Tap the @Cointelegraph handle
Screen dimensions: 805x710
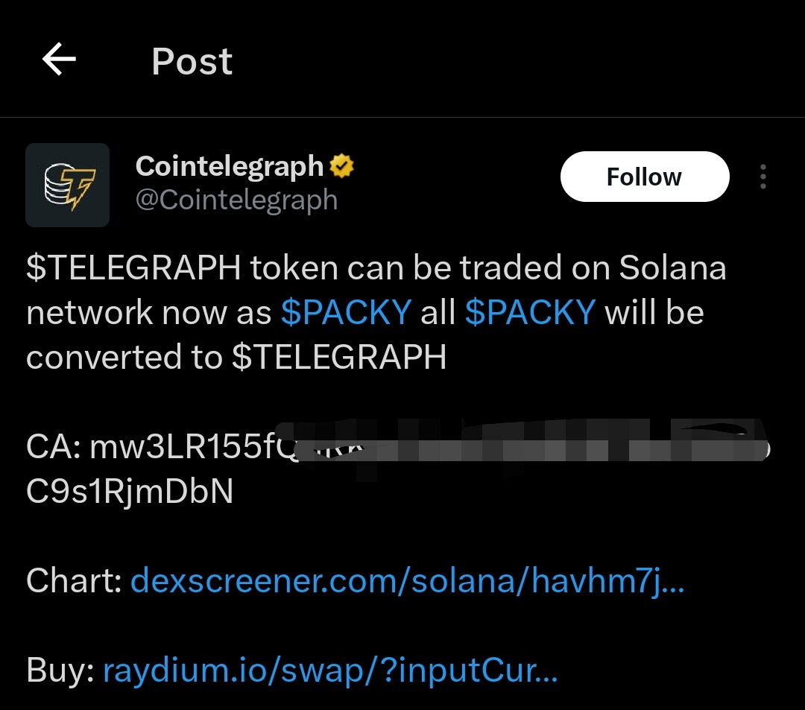(236, 200)
